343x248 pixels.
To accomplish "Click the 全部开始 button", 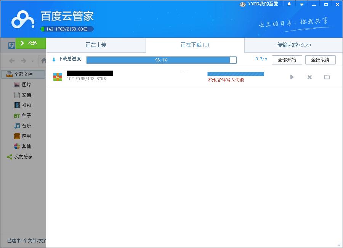I will (x=287, y=60).
